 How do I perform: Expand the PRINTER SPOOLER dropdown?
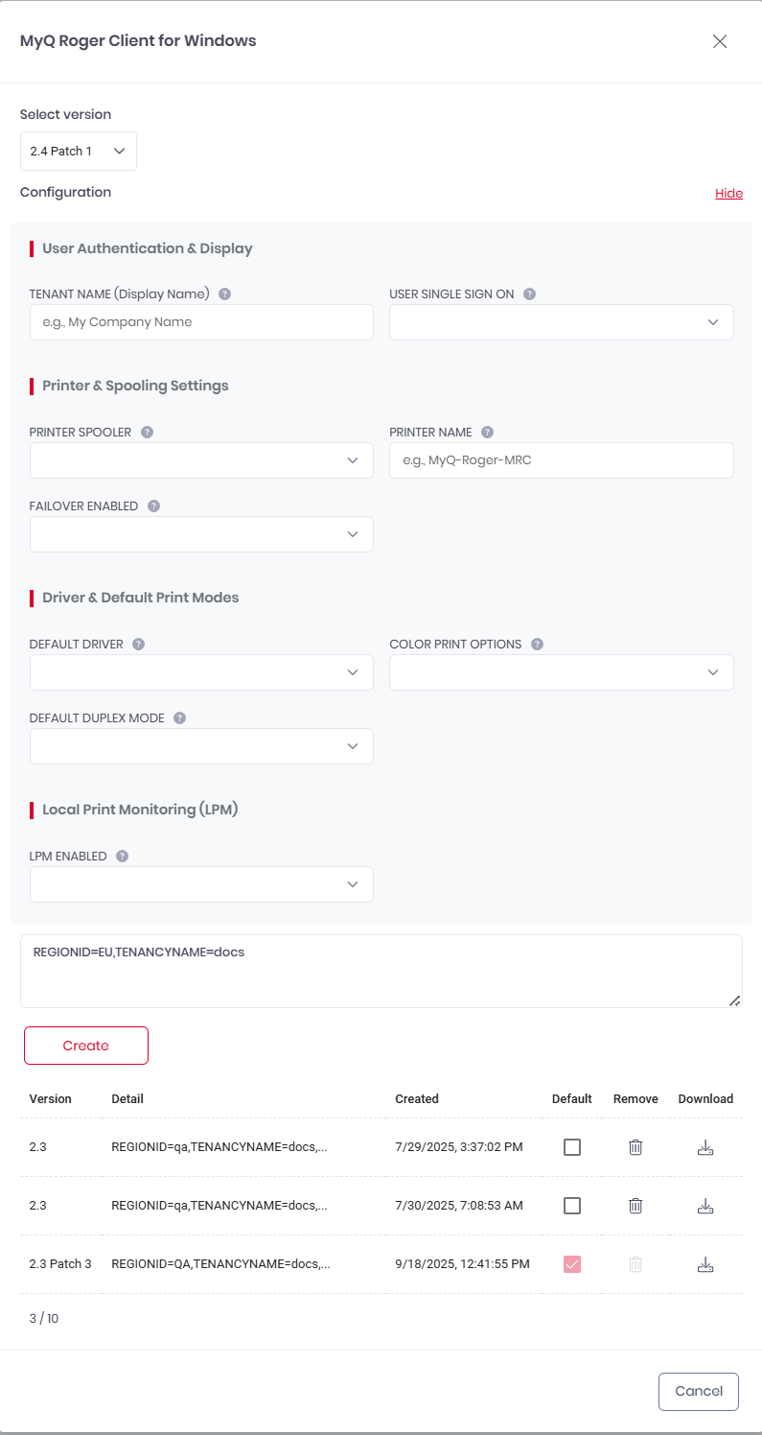201,460
